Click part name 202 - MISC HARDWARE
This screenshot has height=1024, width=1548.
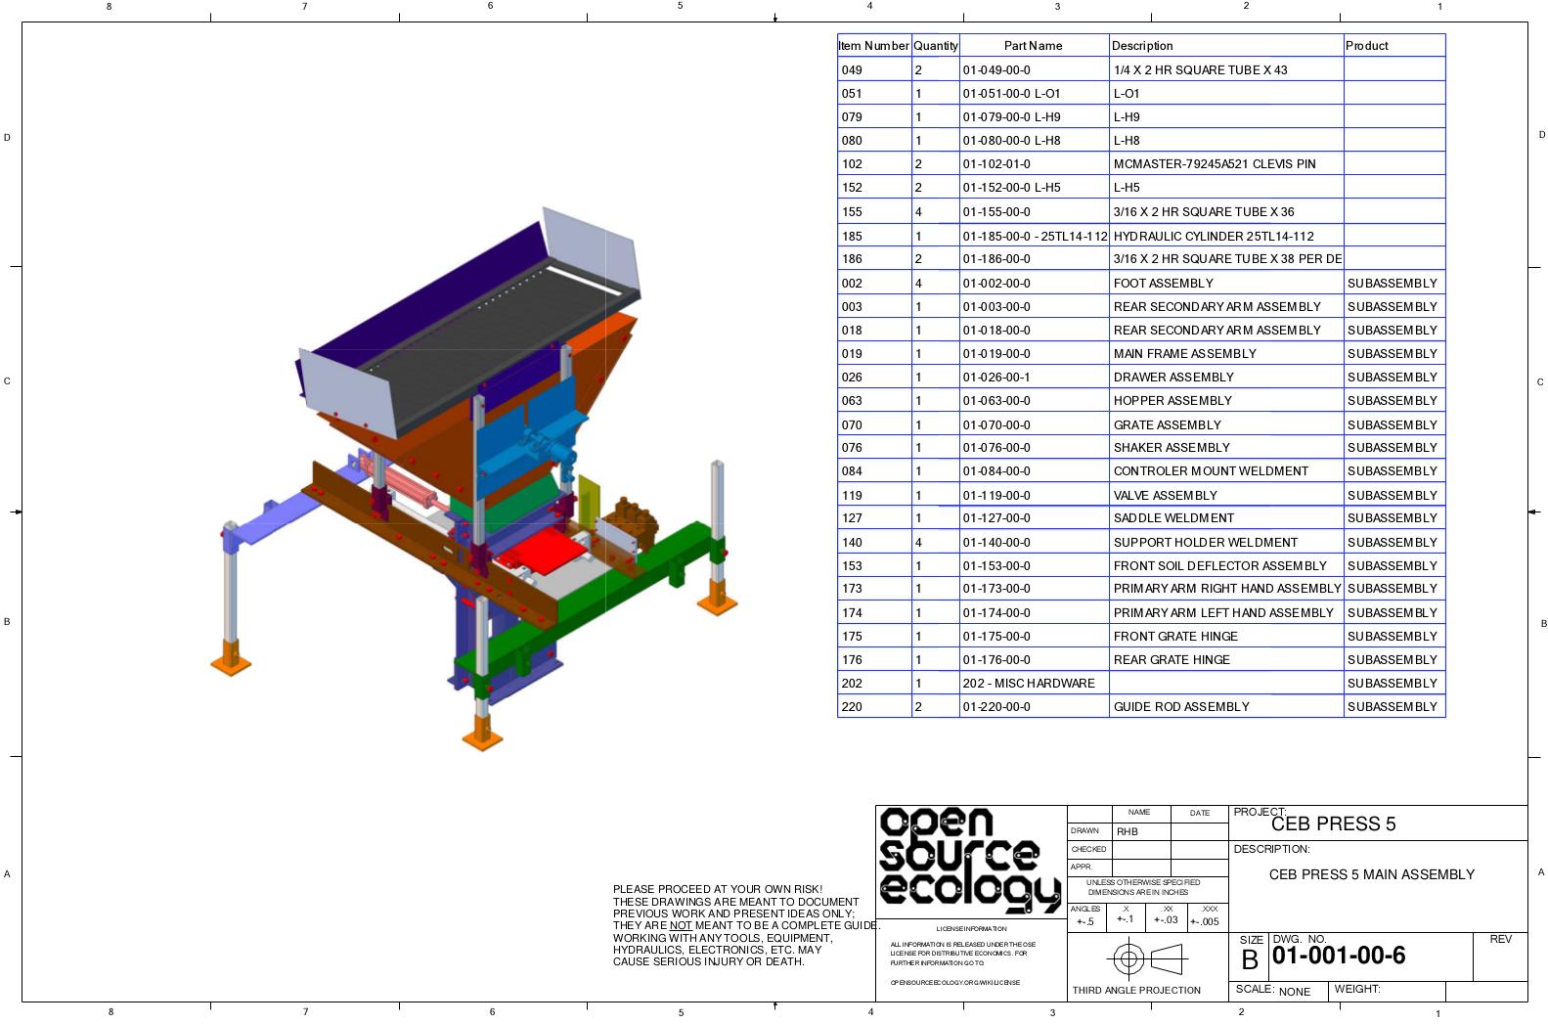[1029, 684]
